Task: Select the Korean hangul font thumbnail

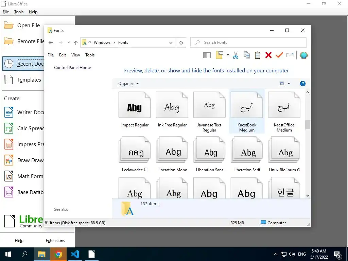Action: coord(284,188)
